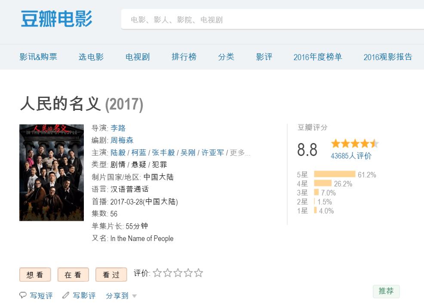Expand the cast list with 更多...
This screenshot has height=305, width=424.
click(x=240, y=152)
